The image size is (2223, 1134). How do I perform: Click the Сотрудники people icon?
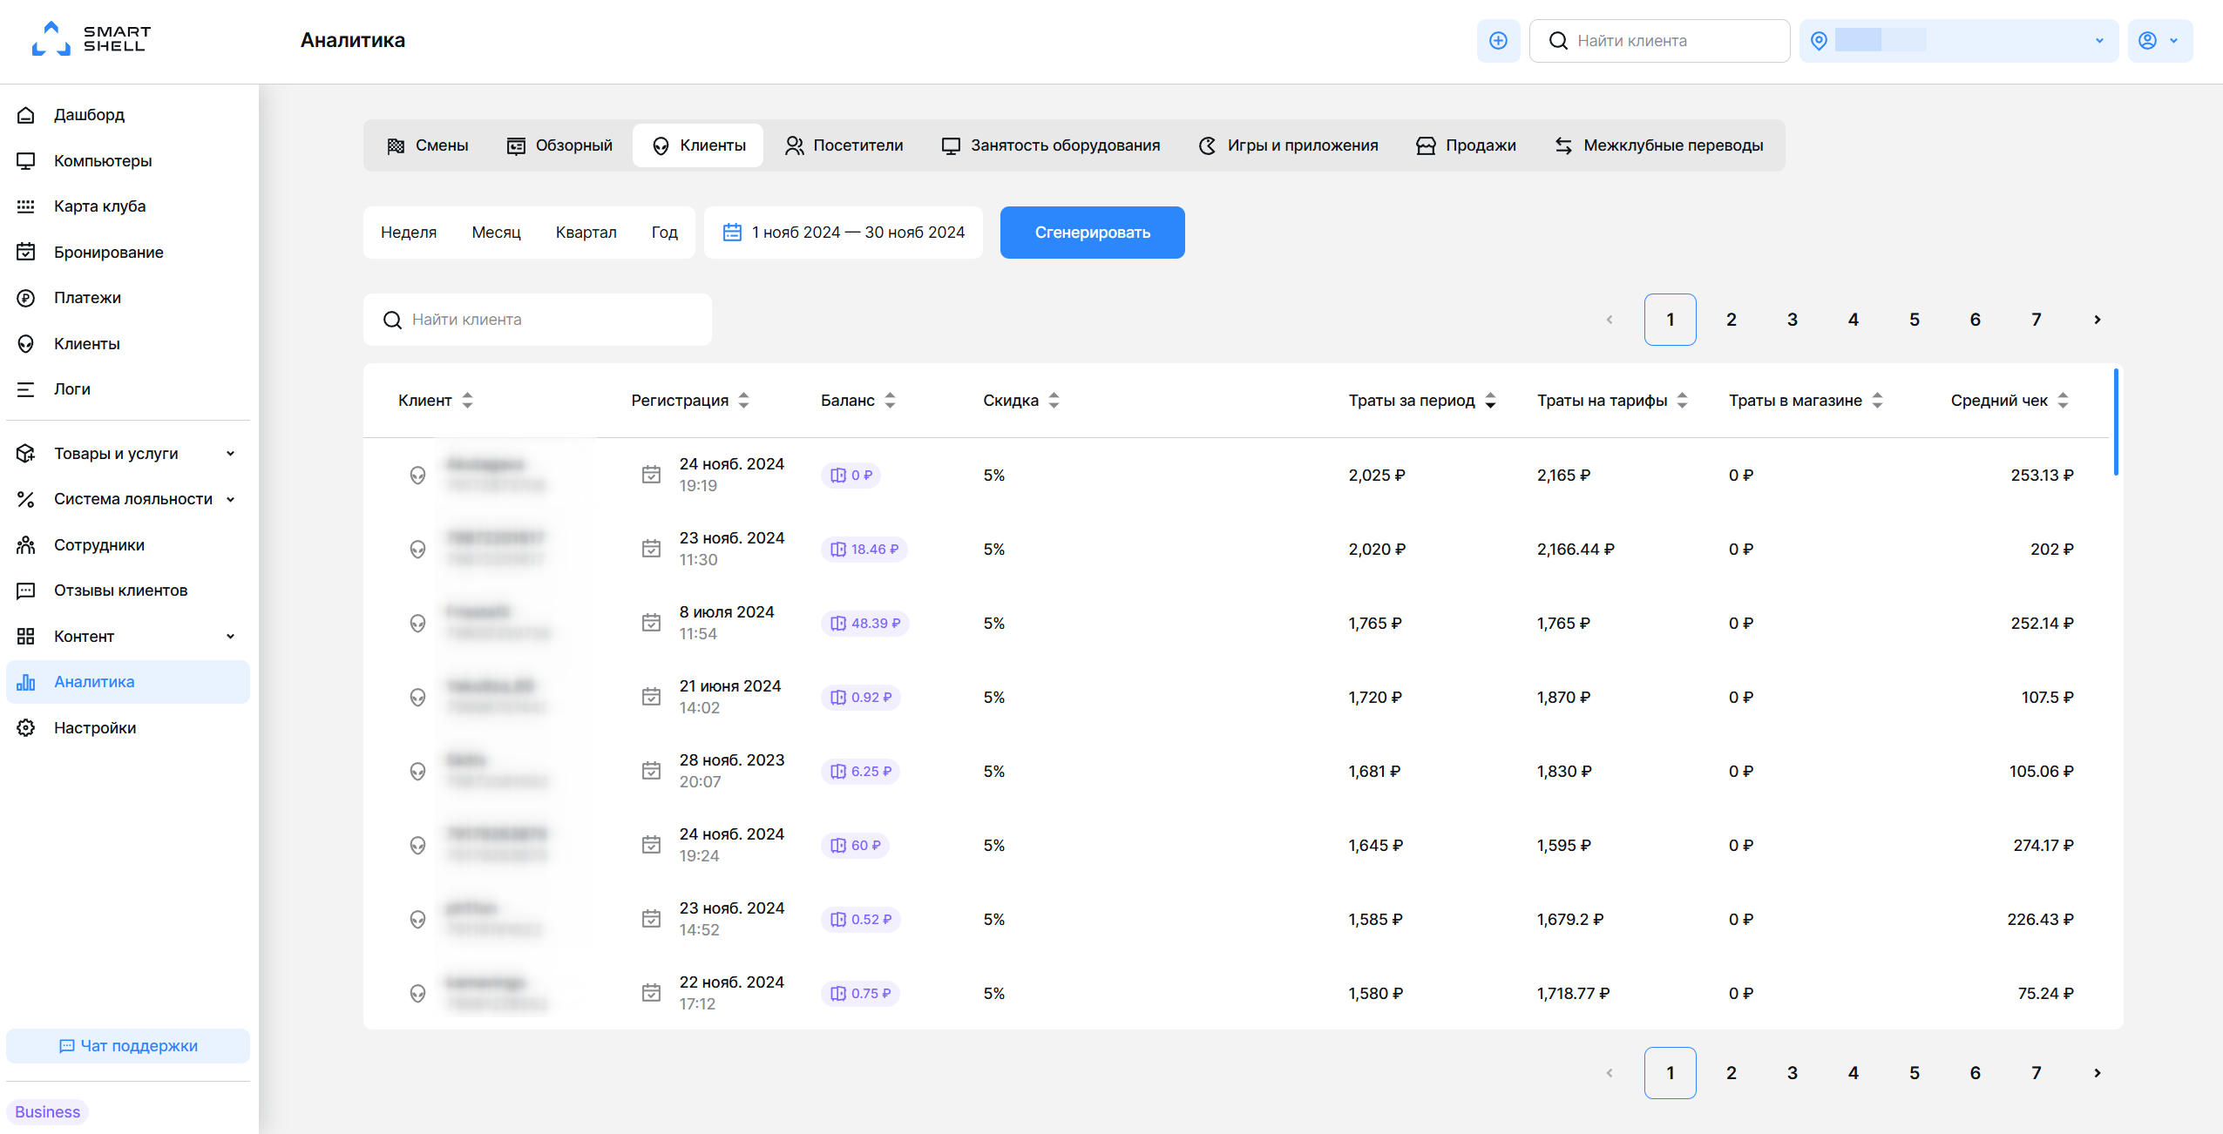pyautogui.click(x=26, y=545)
